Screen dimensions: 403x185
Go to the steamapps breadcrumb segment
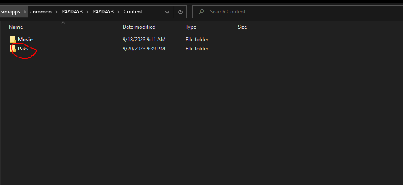(x=10, y=12)
